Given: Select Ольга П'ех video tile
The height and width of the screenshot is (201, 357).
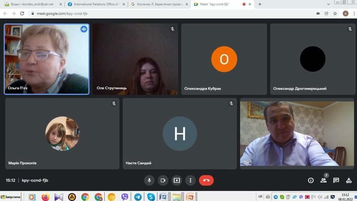Looking at the screenshot, I should [x=46, y=59].
